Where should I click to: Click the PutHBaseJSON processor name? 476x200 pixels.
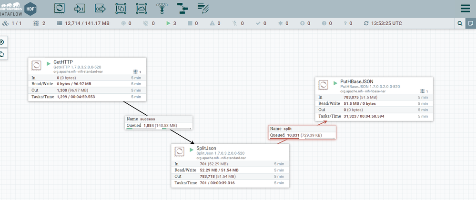pyautogui.click(x=357, y=82)
